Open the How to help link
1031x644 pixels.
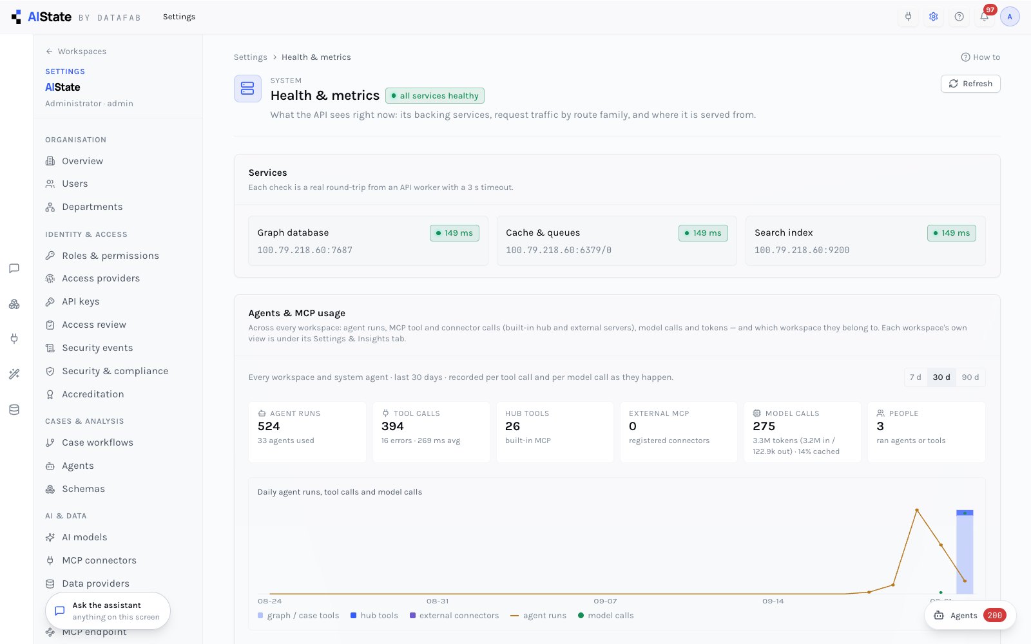tap(980, 57)
